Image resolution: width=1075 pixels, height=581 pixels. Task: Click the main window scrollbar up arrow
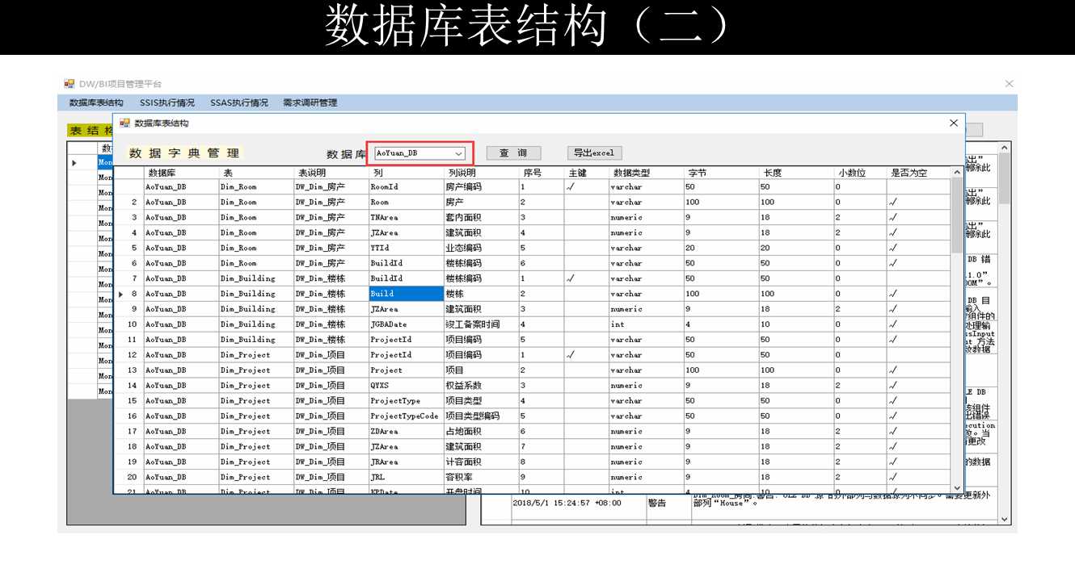point(1005,148)
